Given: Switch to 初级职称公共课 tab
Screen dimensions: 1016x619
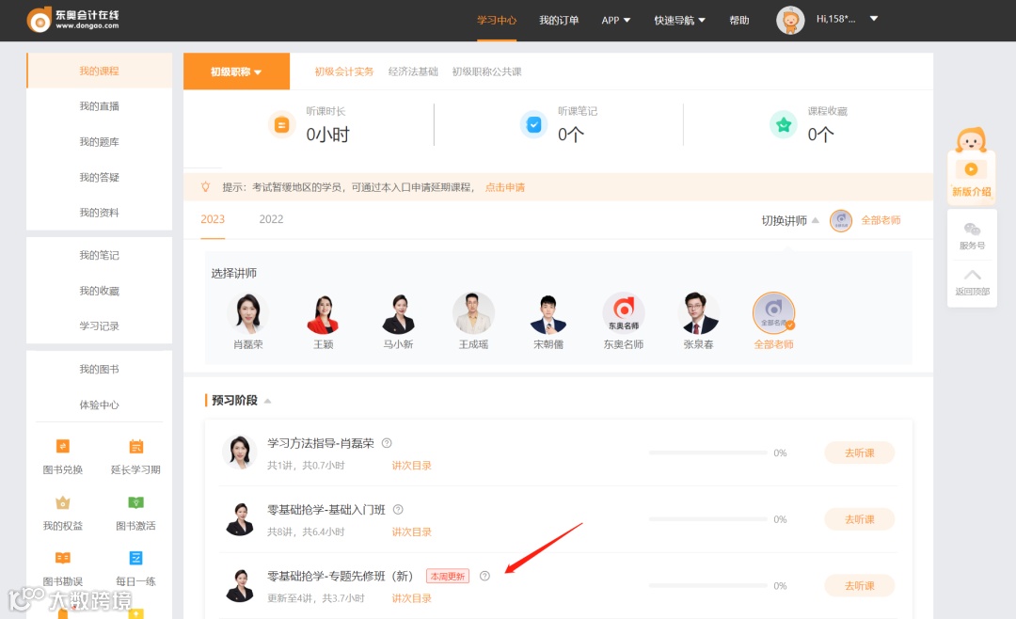Looking at the screenshot, I should point(486,71).
